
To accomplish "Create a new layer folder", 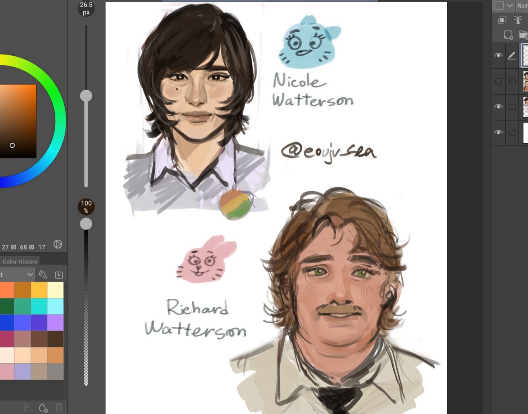I will pyautogui.click(x=523, y=35).
